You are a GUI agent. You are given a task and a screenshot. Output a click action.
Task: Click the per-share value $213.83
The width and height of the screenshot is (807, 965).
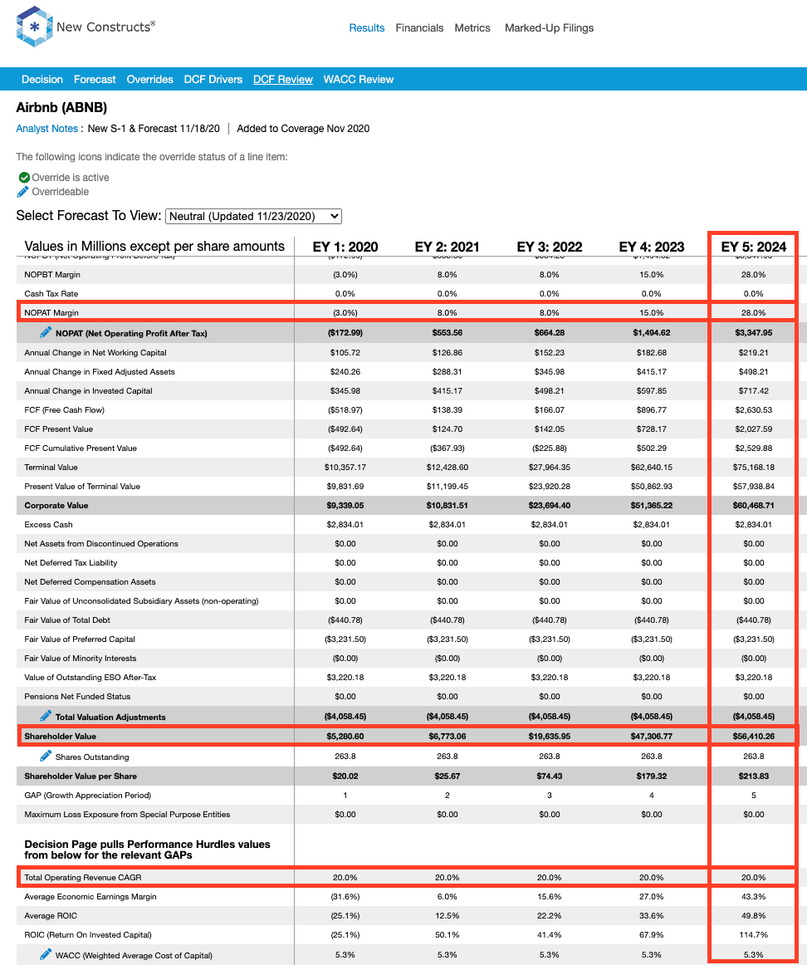pyautogui.click(x=754, y=776)
